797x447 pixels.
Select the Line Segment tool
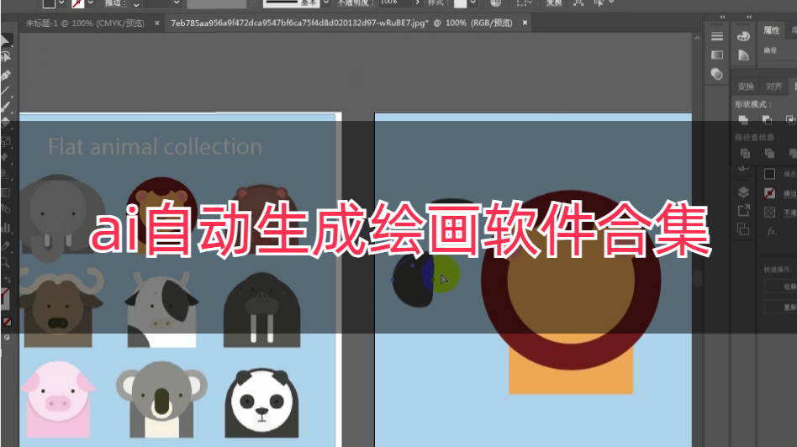pyautogui.click(x=5, y=92)
